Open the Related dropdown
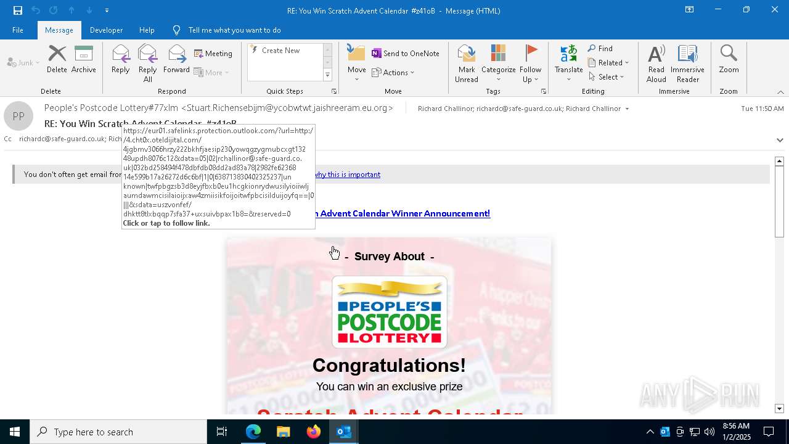 pyautogui.click(x=608, y=63)
